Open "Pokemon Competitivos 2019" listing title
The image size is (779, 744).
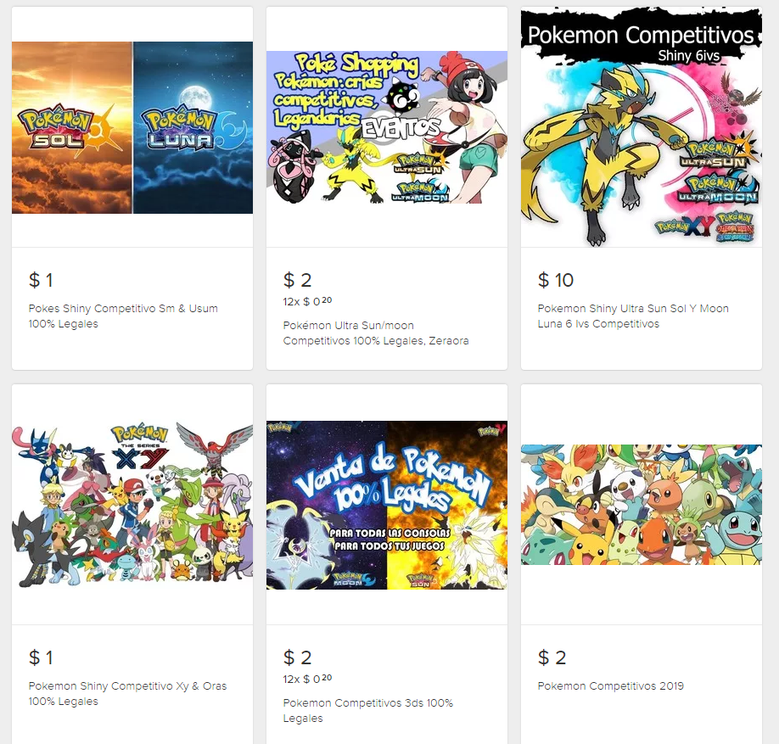coord(611,686)
